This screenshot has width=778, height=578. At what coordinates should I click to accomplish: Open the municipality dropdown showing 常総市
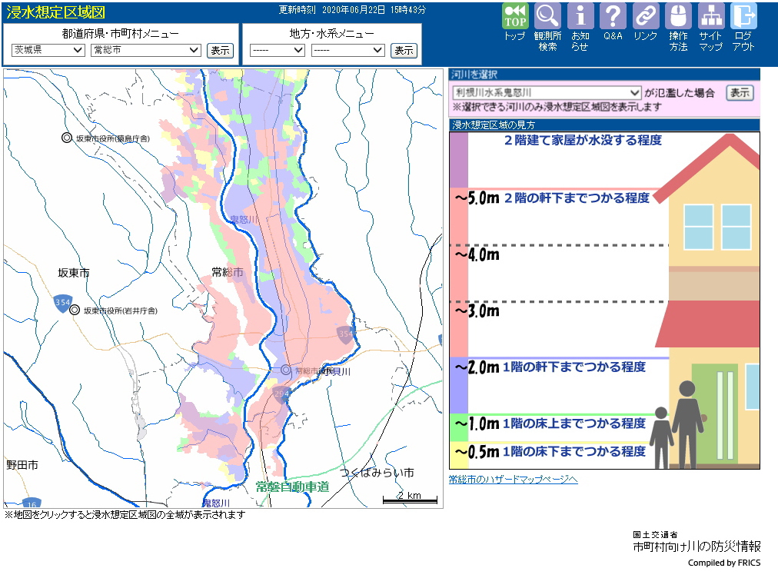coord(146,50)
